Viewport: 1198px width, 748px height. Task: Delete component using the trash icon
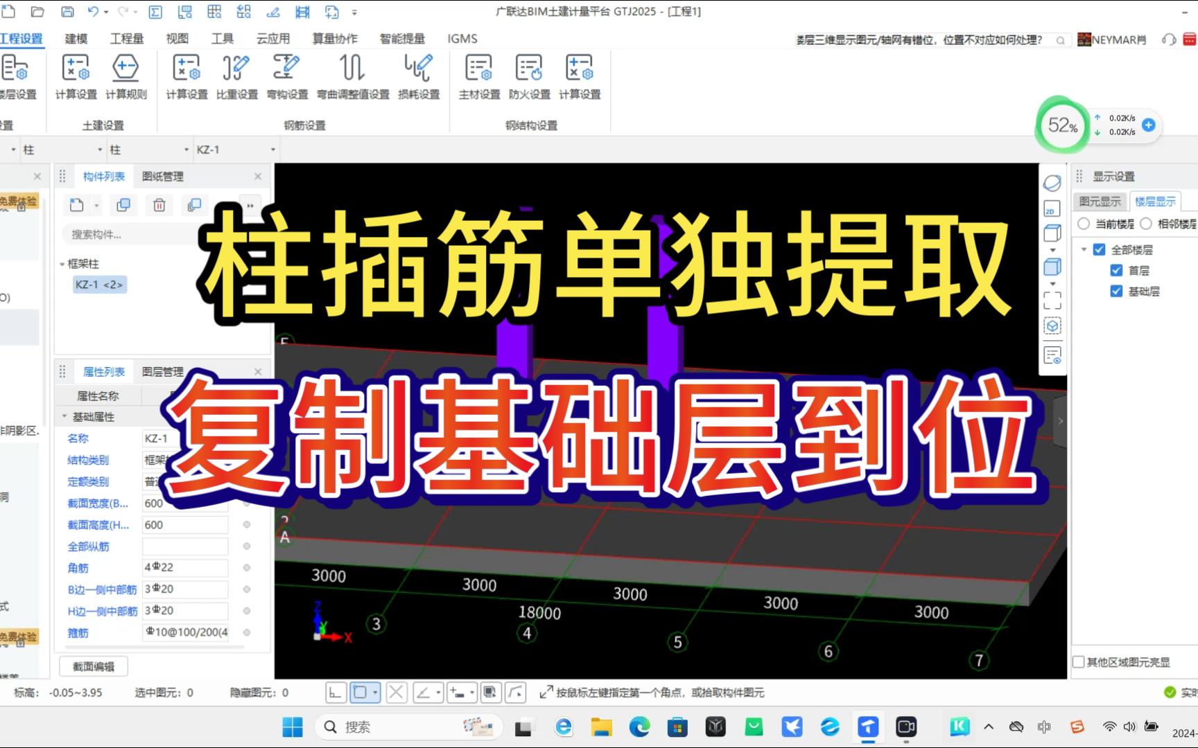158,205
